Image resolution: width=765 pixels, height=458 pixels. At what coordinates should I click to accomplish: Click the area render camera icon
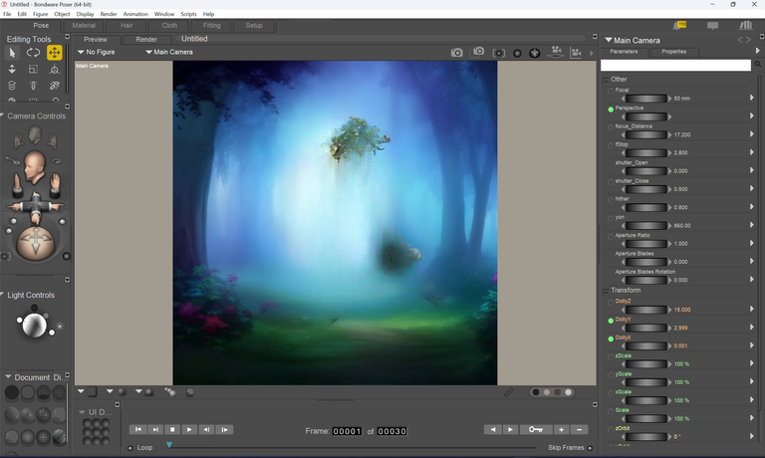coord(478,52)
